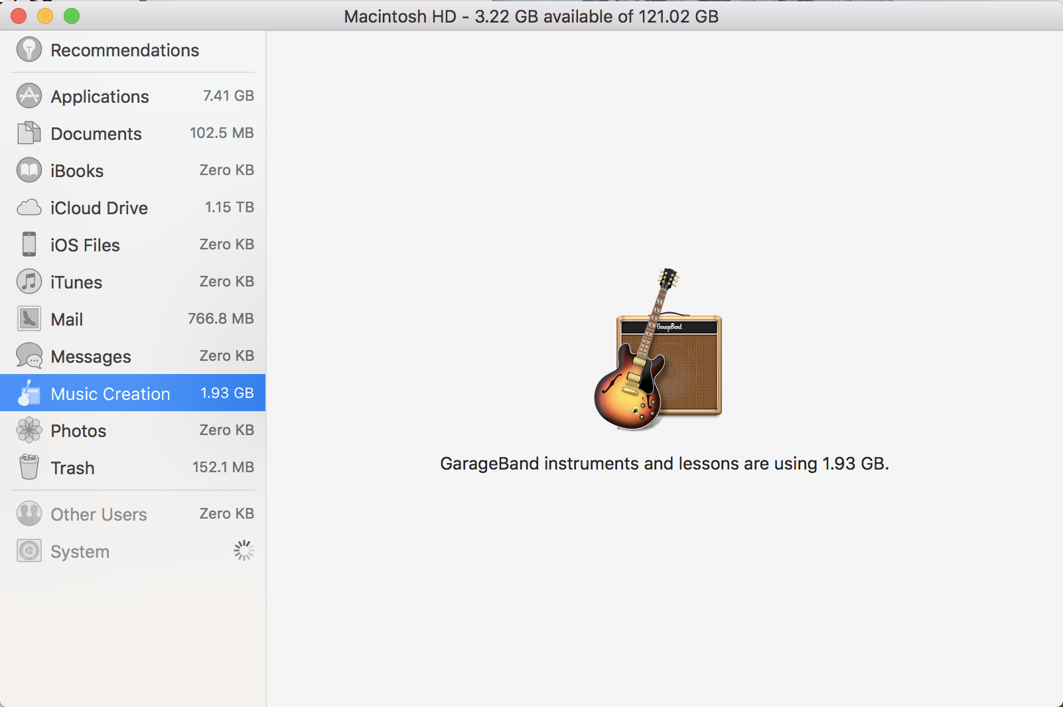The height and width of the screenshot is (707, 1063).
Task: Select the Documents category label
Action: pos(96,134)
